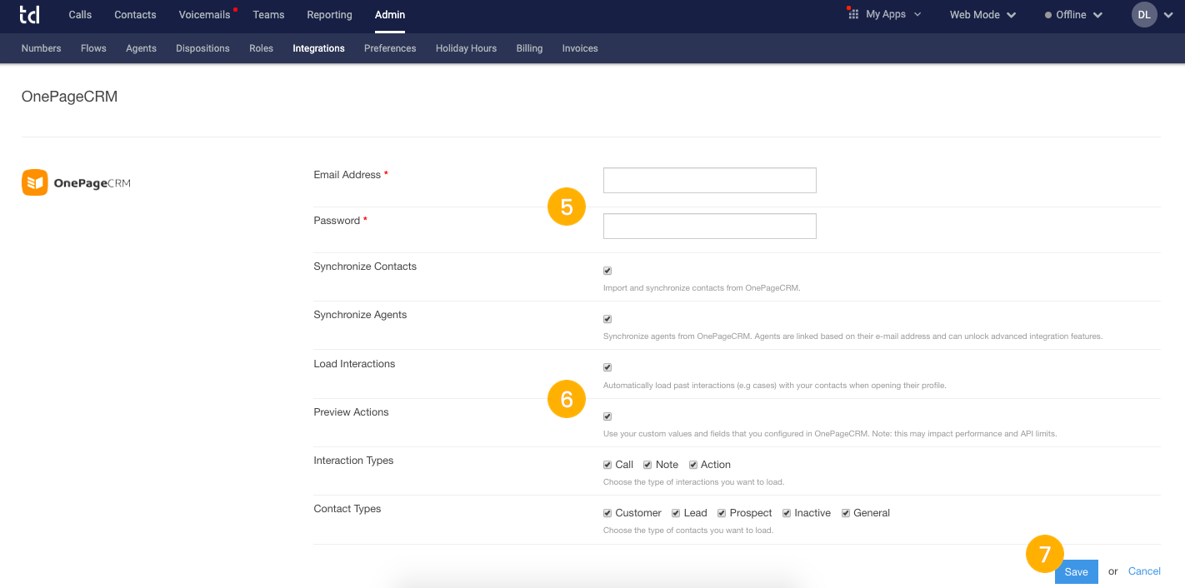Screen dimensions: 1185x588
Task: Switch to the Teams tab
Action: point(268,14)
